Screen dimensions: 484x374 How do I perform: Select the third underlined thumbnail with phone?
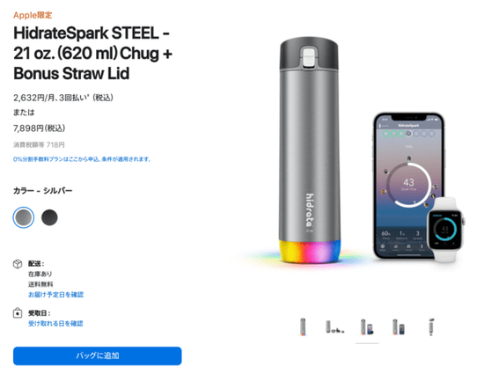point(367,326)
